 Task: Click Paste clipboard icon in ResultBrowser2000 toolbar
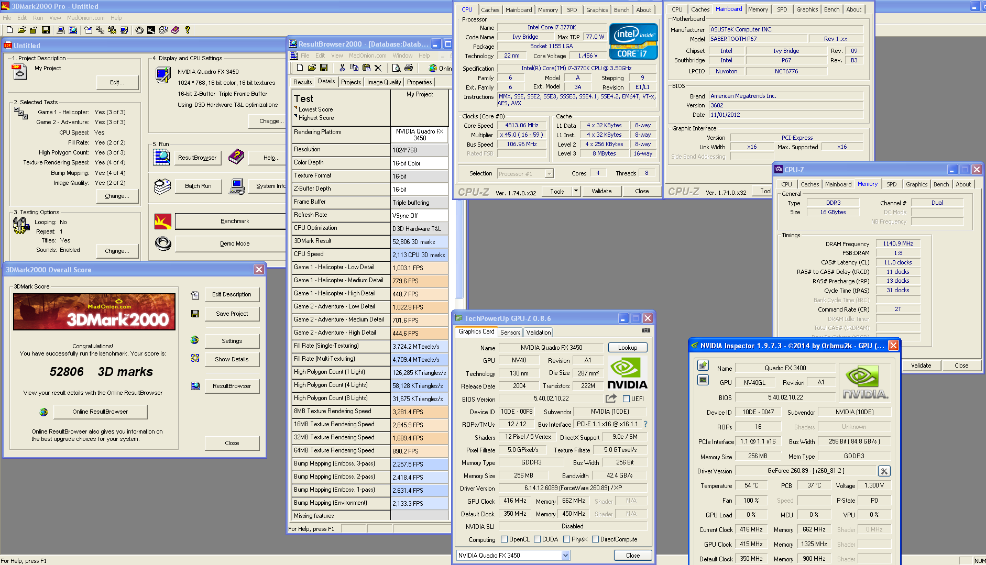click(x=366, y=68)
